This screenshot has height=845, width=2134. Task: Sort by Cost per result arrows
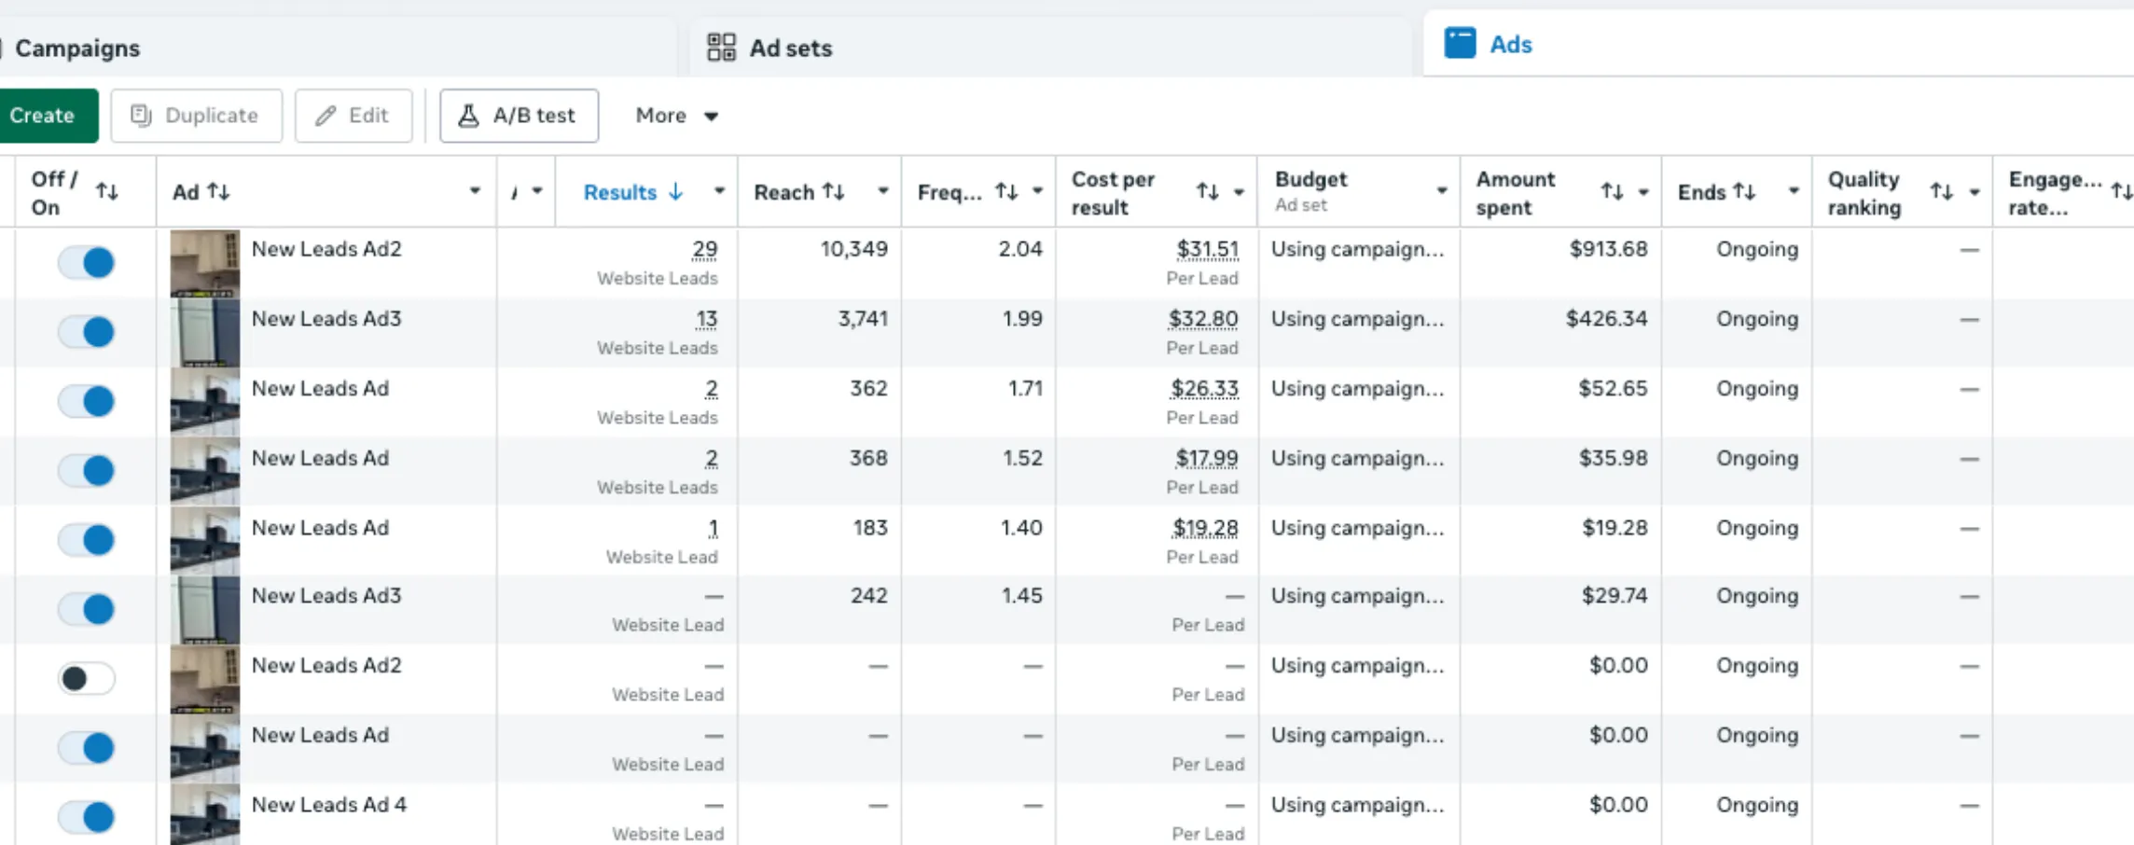[1208, 191]
